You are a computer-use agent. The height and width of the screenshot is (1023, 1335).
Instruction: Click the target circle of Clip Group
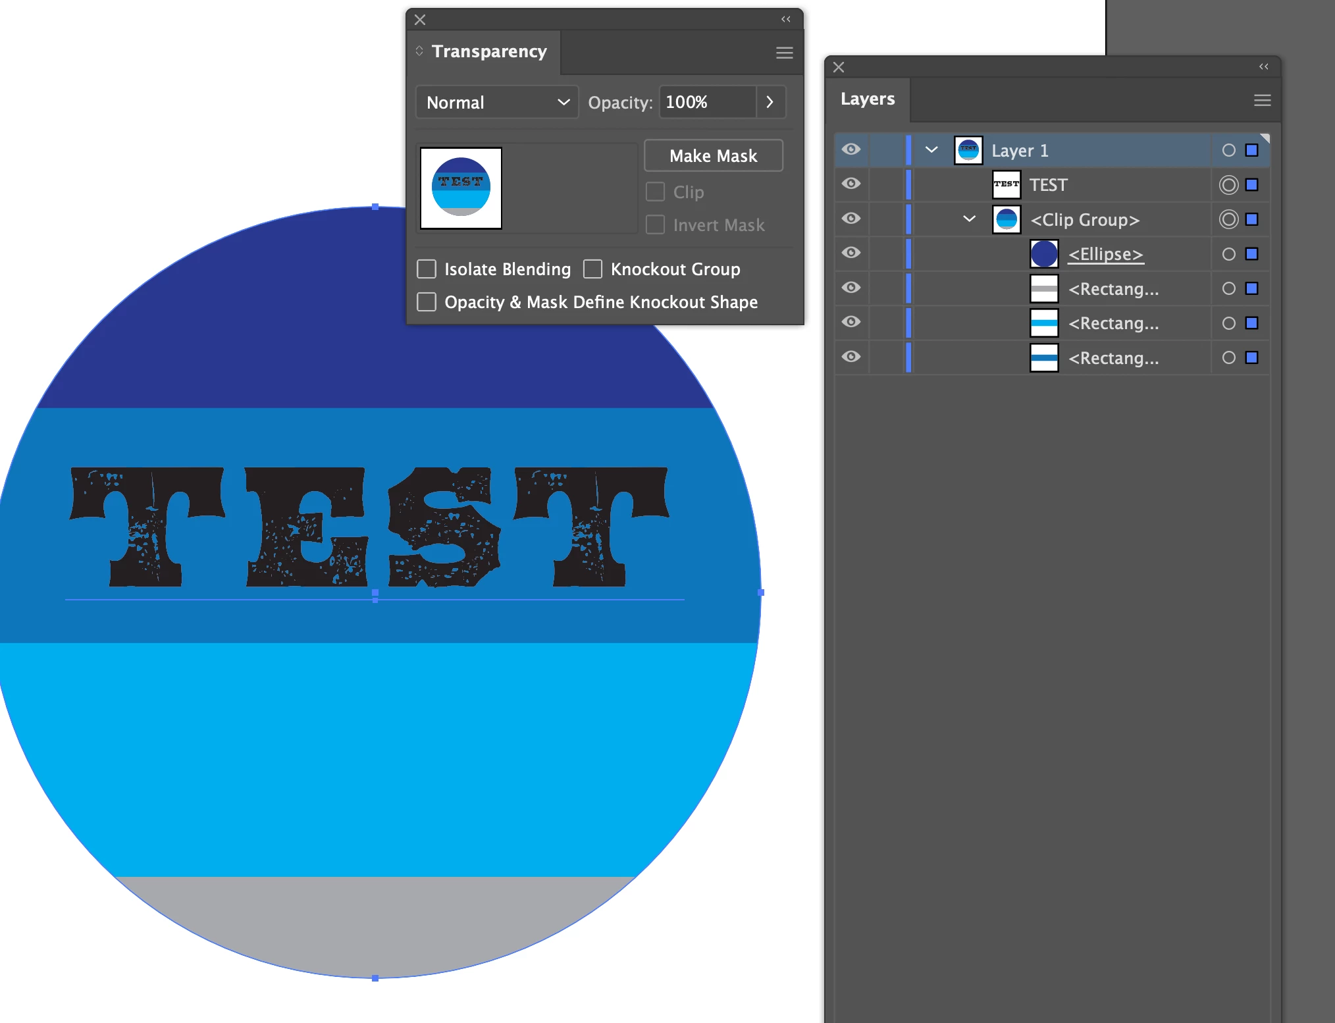pos(1228,219)
